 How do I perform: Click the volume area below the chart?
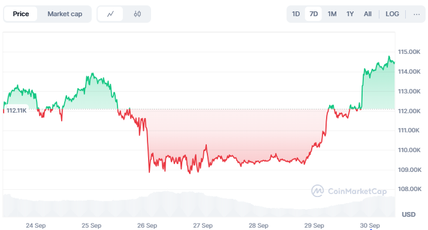click(x=199, y=204)
